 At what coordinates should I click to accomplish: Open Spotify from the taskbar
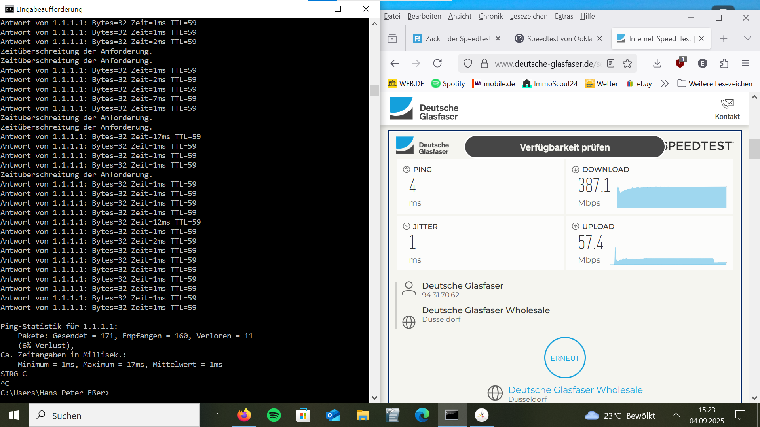274,415
